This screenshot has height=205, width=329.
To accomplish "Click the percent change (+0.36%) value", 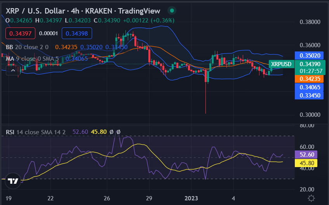I will pyautogui.click(x=162, y=20).
